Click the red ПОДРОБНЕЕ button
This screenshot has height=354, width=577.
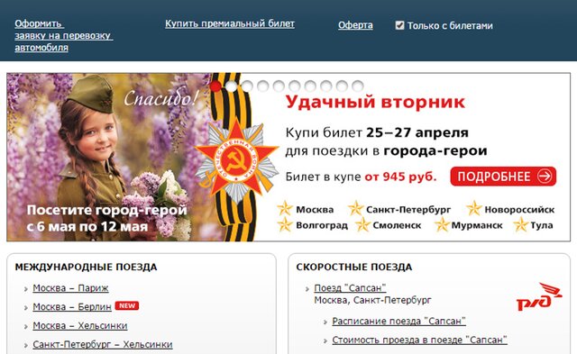[503, 177]
